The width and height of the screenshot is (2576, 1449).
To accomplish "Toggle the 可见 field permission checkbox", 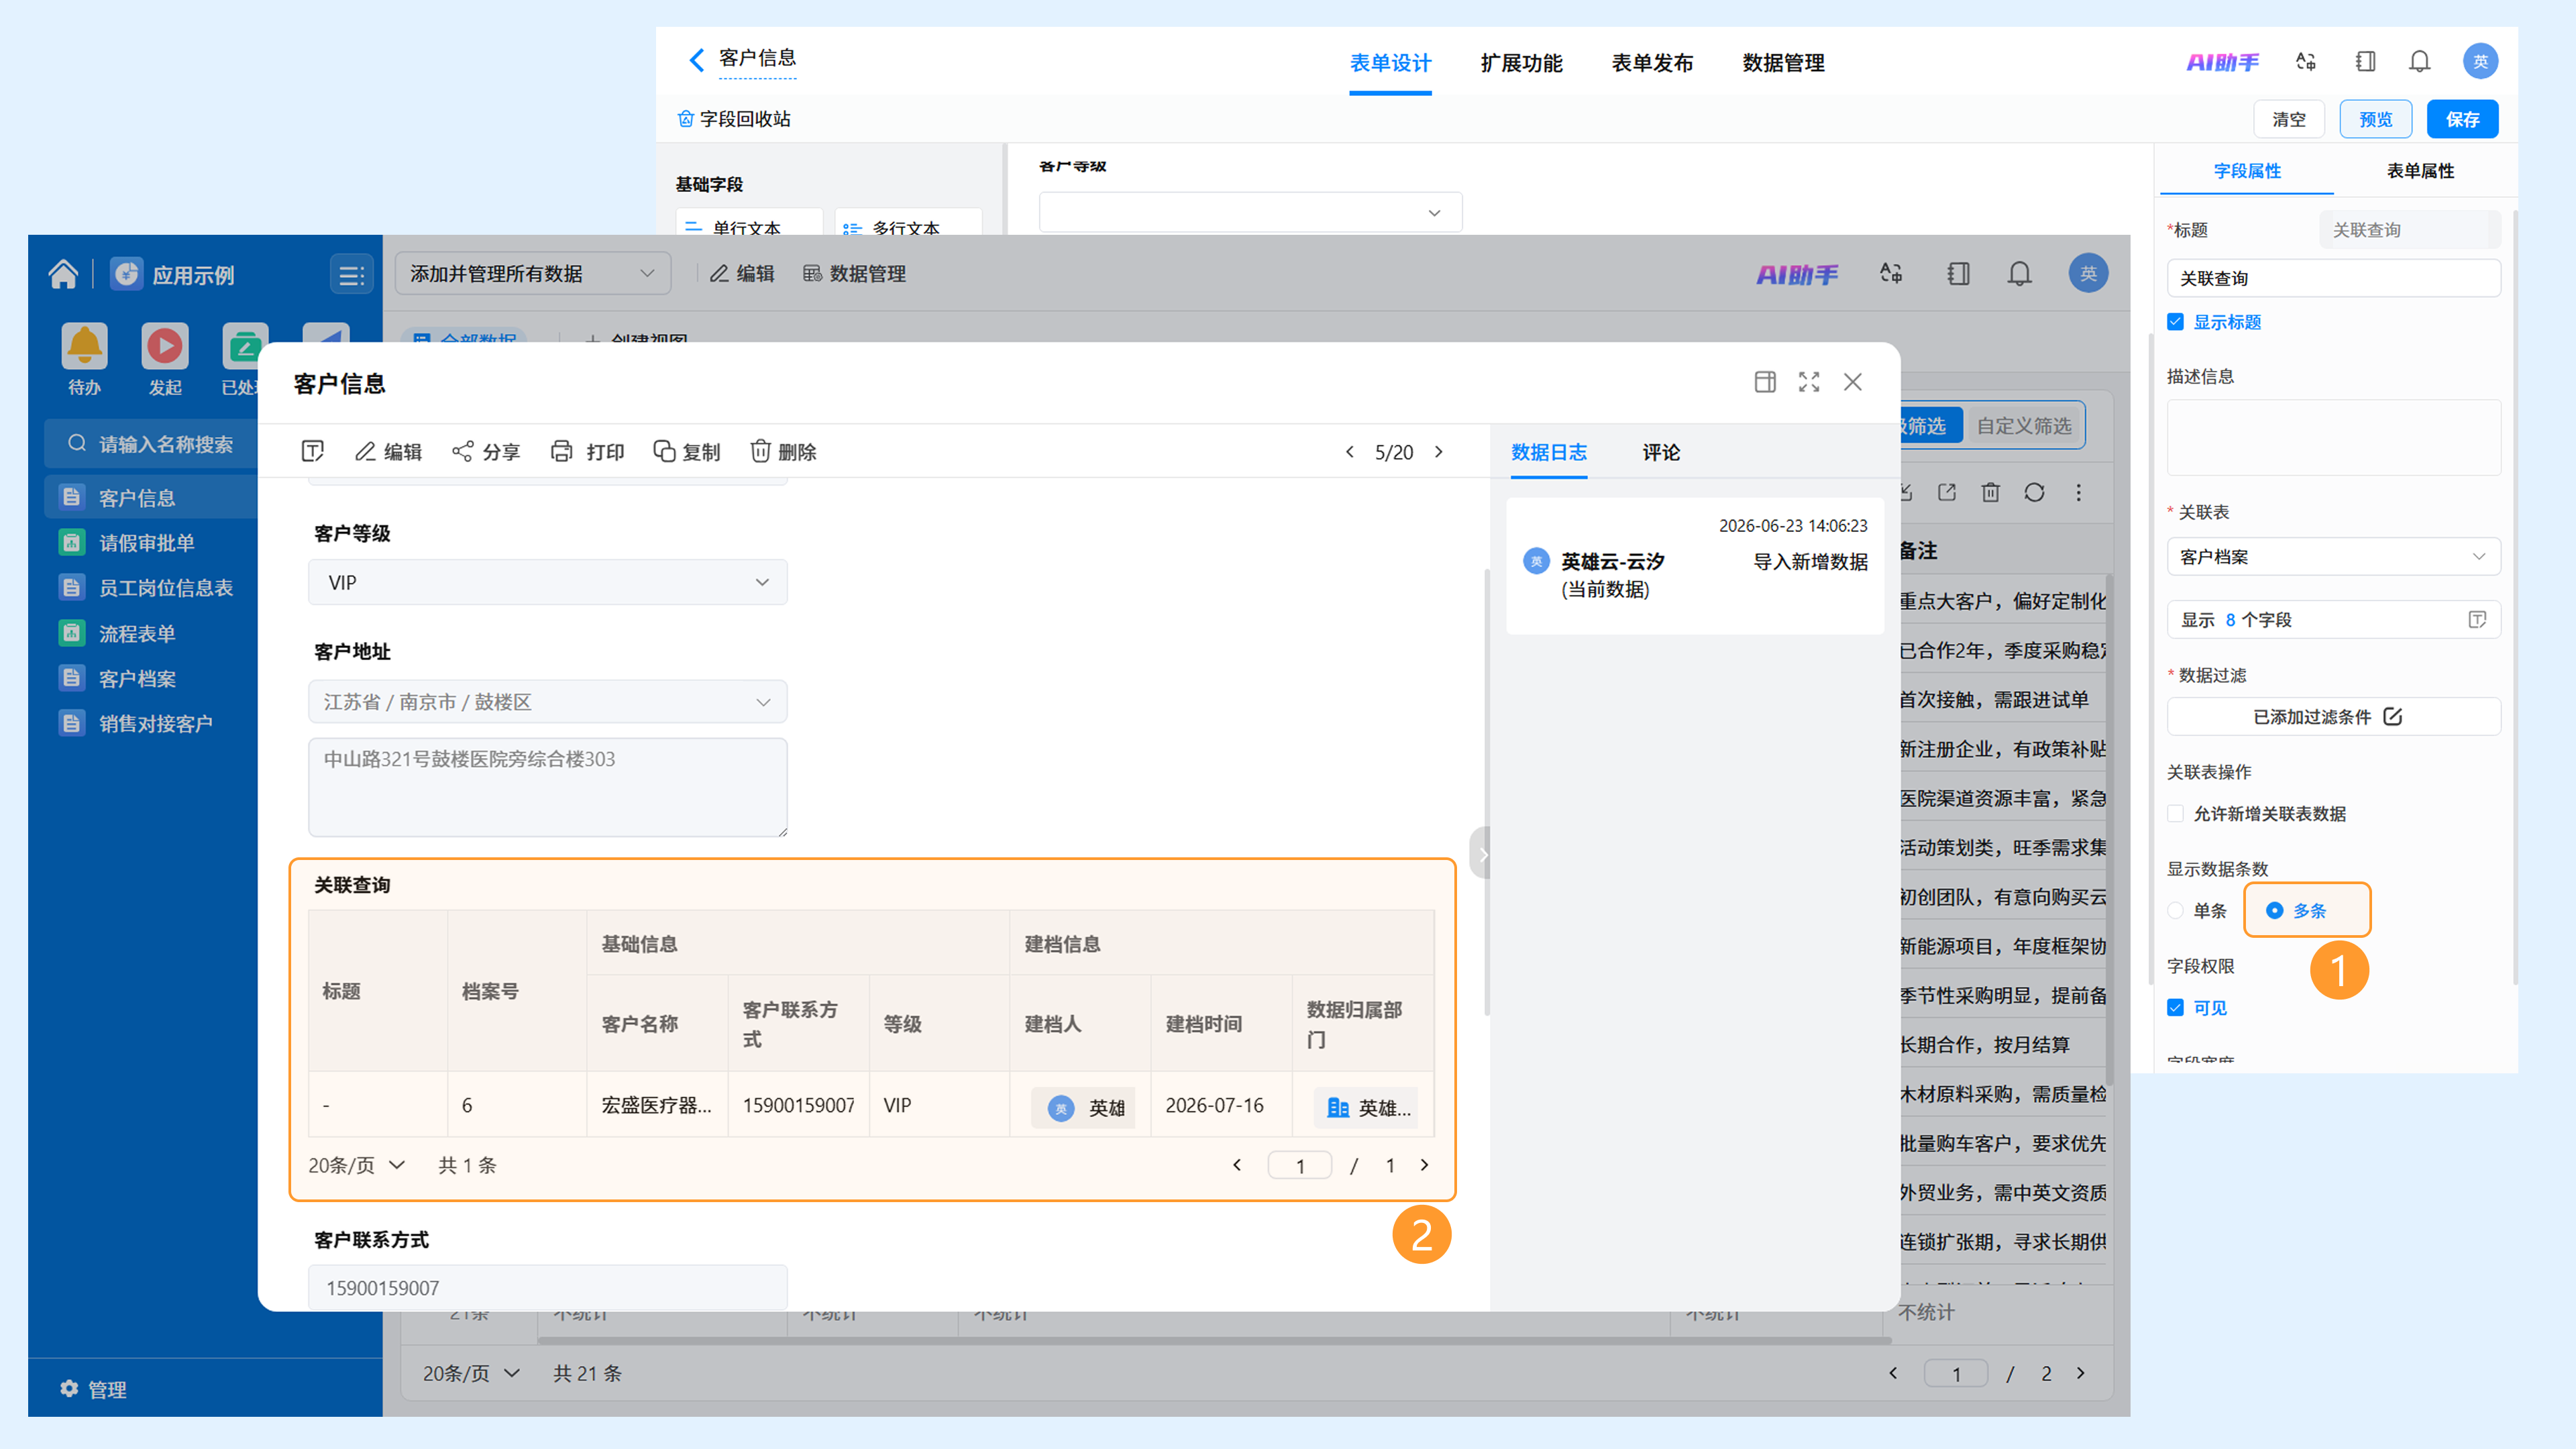I will (2175, 1008).
